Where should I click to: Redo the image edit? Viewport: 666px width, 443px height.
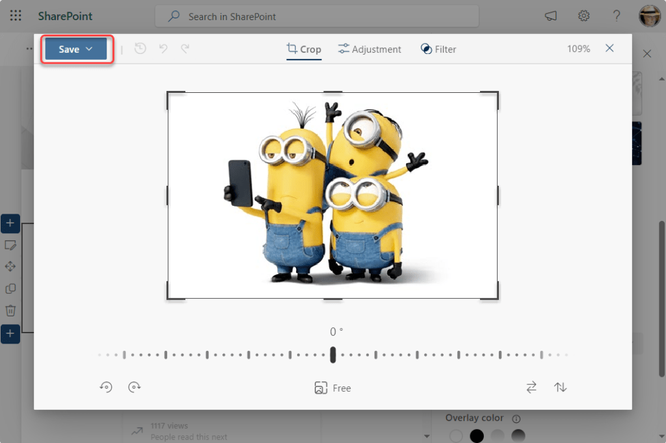point(185,49)
